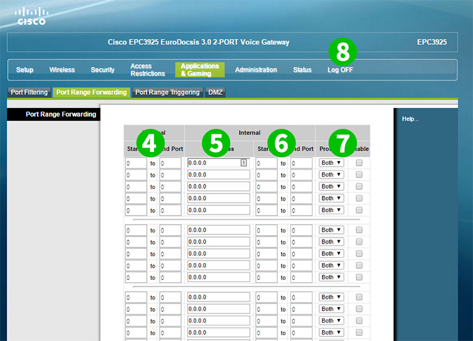Open the Help... link
The height and width of the screenshot is (341, 473).
point(410,119)
